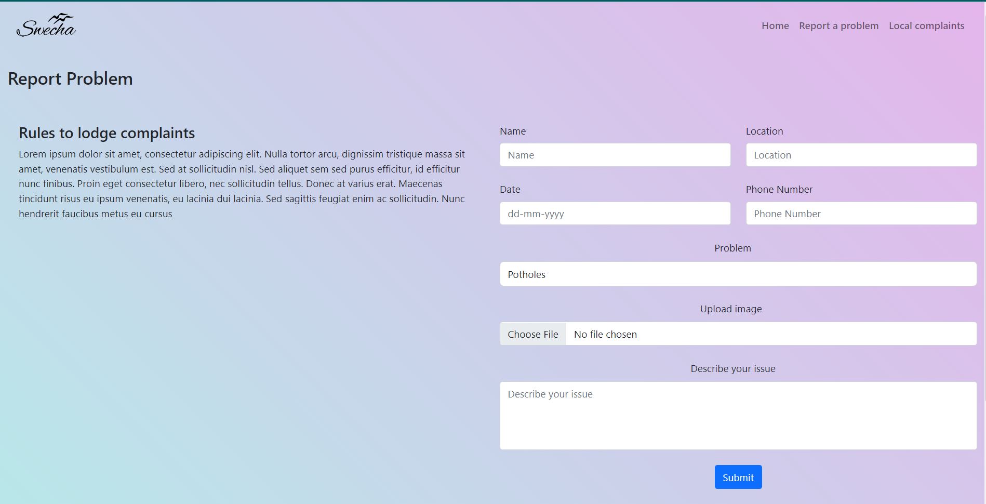The height and width of the screenshot is (504, 986).
Task: Click the Name field label
Action: [513, 131]
